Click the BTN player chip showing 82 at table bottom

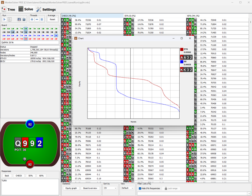pos(30,164)
